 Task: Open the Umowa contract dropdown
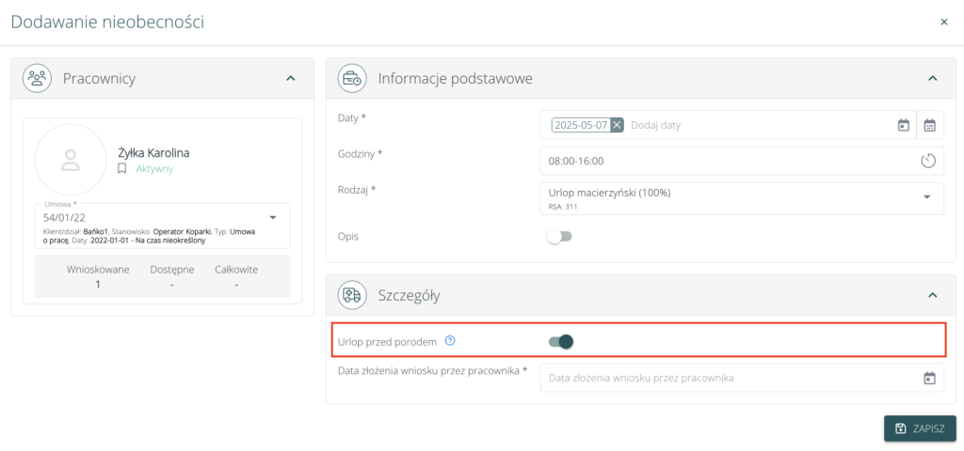click(x=272, y=217)
